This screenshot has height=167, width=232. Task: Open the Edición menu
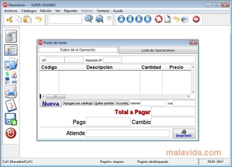(x=46, y=11)
